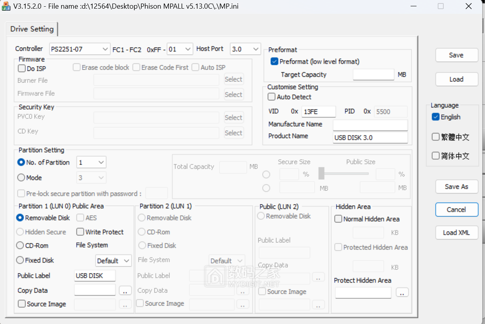Select No. of Partition radio button
485x324 pixels.
tap(21, 162)
